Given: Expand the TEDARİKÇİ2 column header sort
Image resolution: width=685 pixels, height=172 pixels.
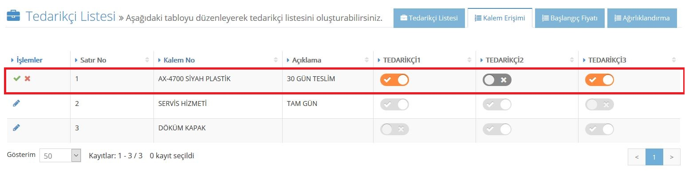Looking at the screenshot, I should click(571, 60).
